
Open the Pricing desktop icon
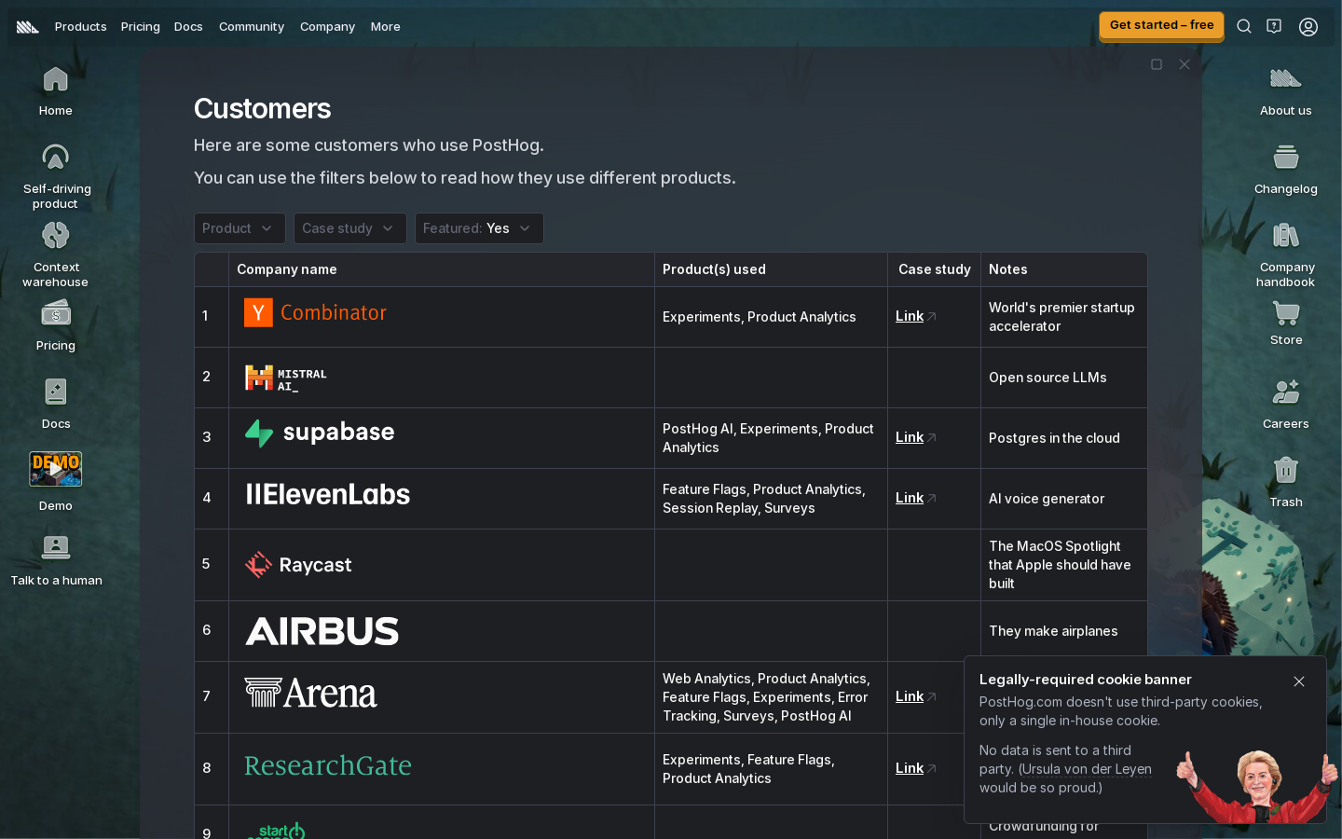pos(56,325)
